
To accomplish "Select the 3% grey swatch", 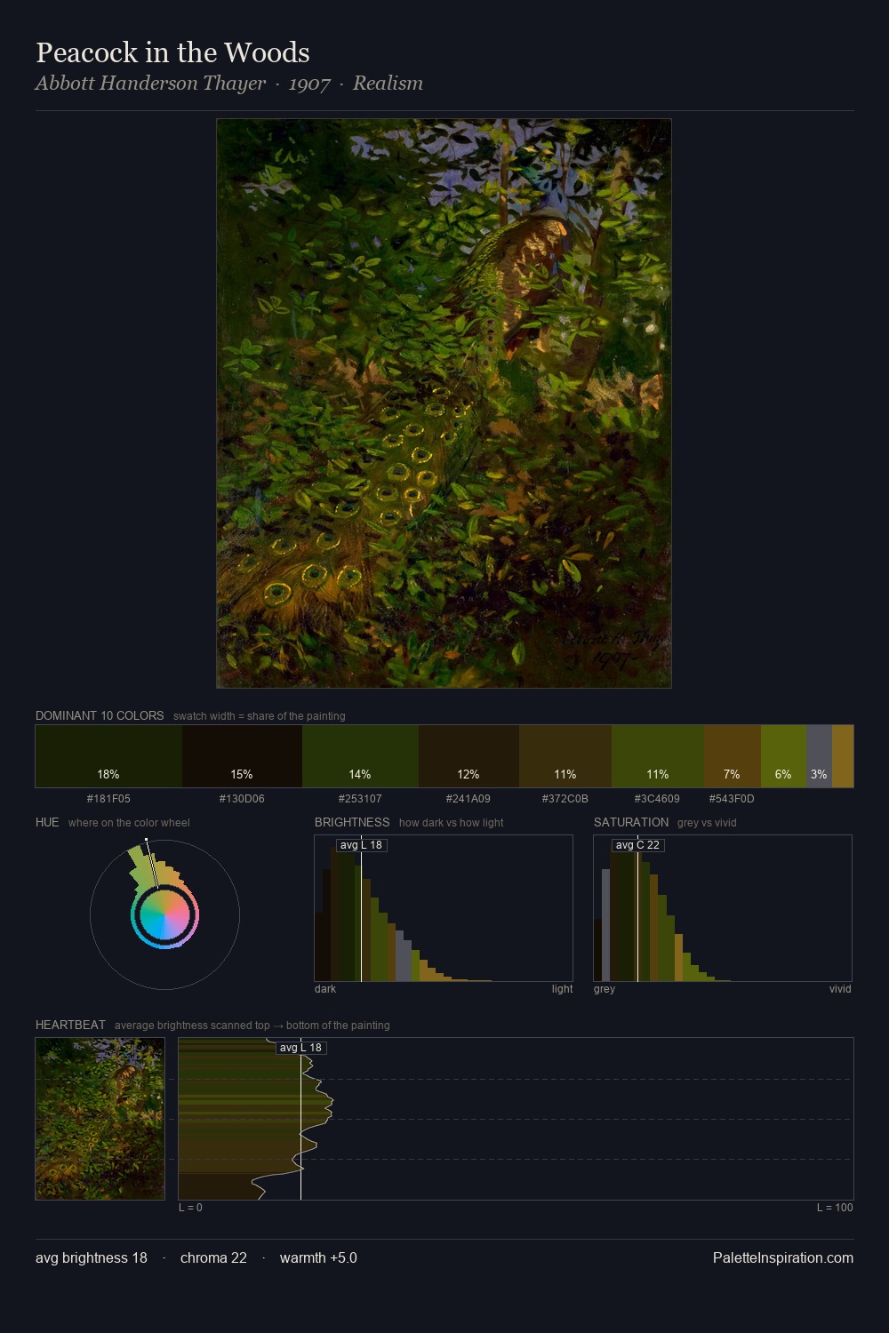I will point(820,756).
